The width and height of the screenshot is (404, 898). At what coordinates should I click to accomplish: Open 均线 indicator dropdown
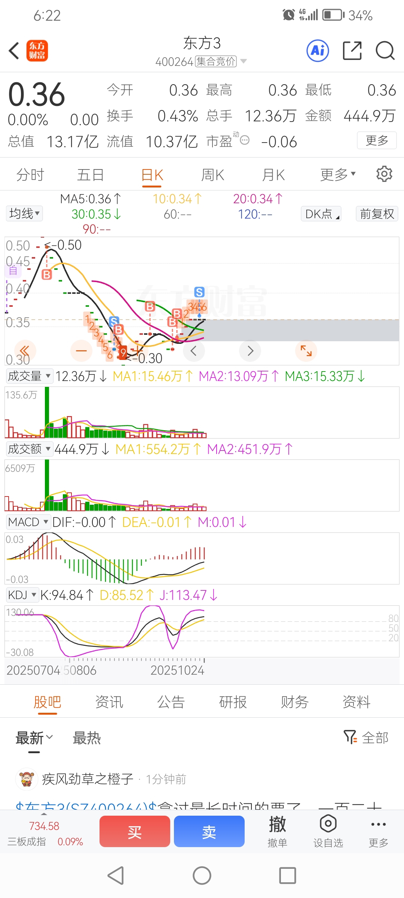click(25, 213)
